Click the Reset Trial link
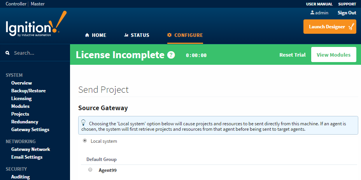This screenshot has width=361, height=180. 292,55
